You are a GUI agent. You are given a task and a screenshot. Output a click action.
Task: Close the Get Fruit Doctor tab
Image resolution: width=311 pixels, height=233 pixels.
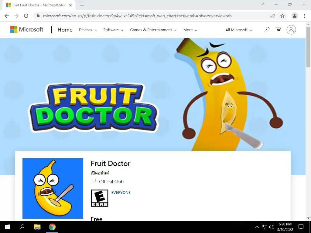[70, 5]
